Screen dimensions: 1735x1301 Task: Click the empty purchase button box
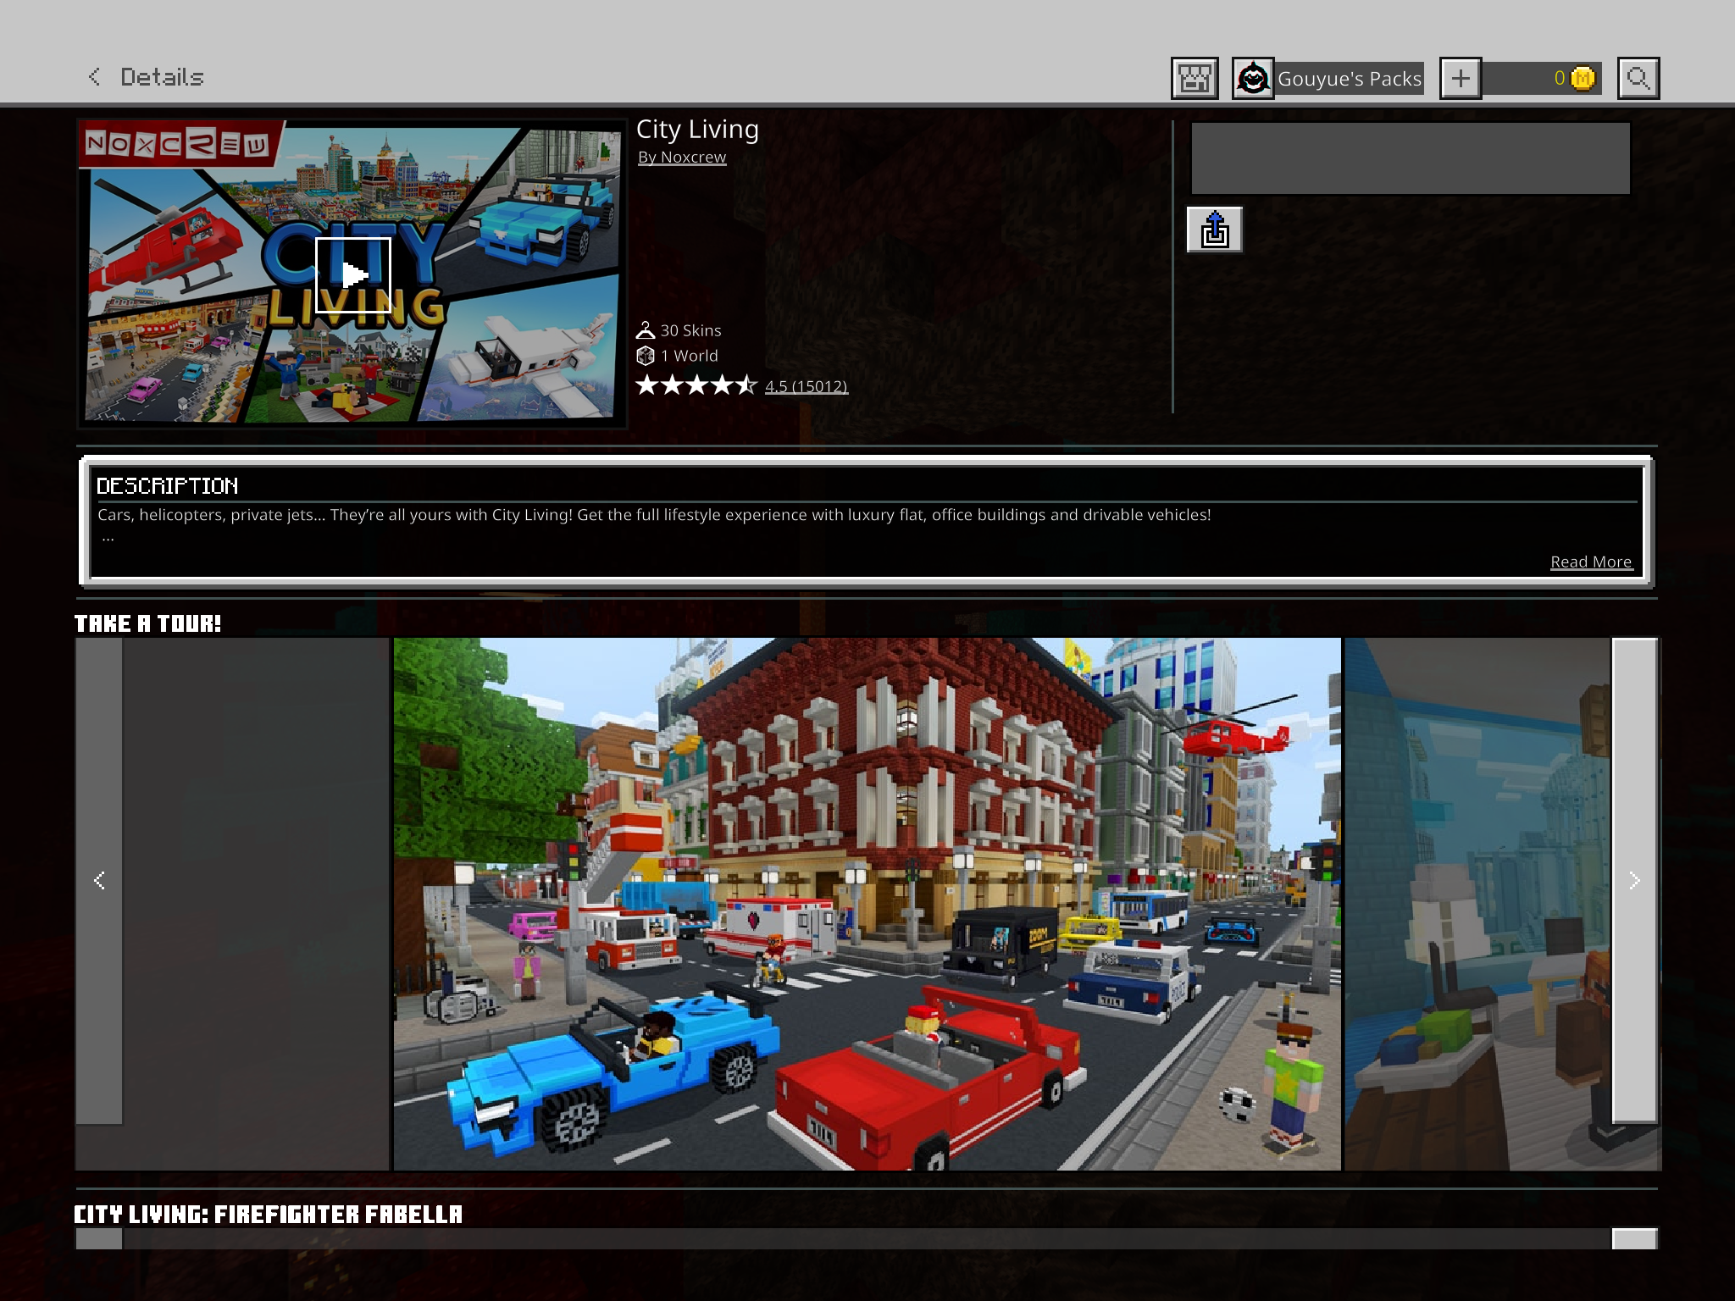coord(1410,158)
